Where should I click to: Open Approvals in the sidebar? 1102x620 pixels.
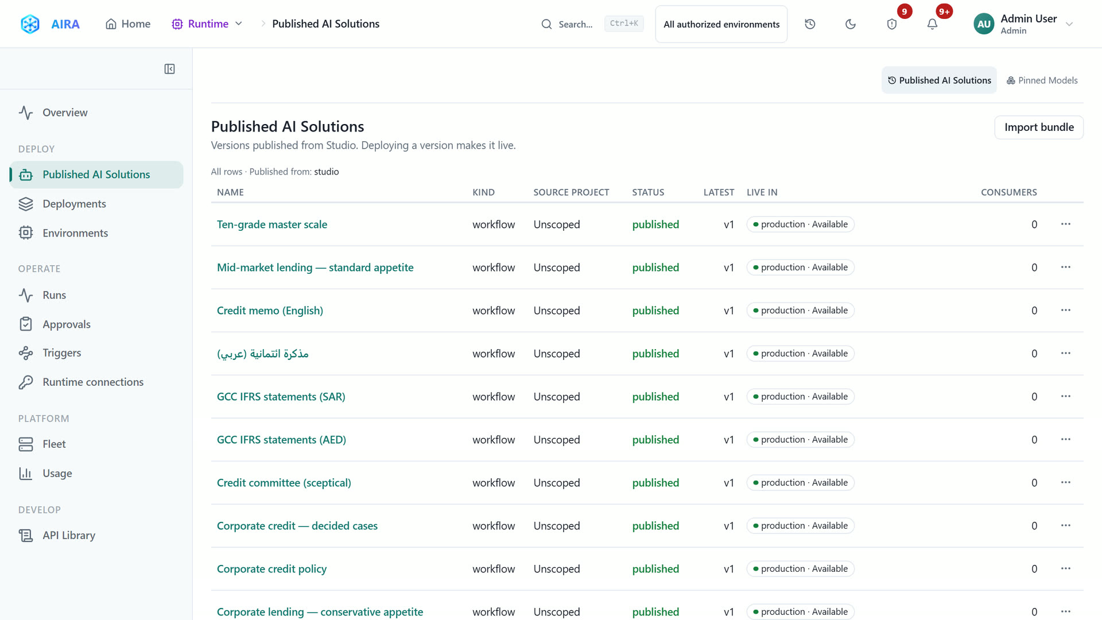click(96, 324)
